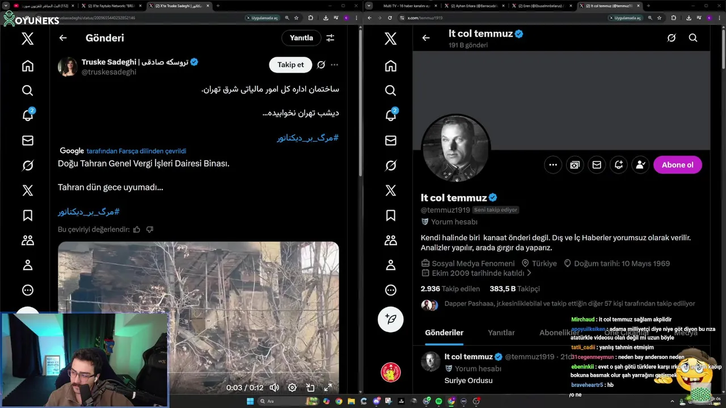
Task: Open video settings gear
Action: coord(292,388)
